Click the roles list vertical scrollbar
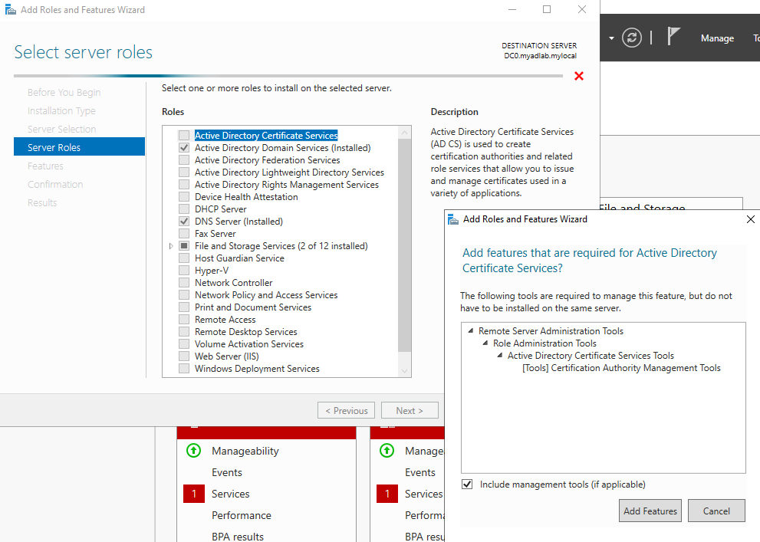The image size is (760, 542). coord(405,245)
